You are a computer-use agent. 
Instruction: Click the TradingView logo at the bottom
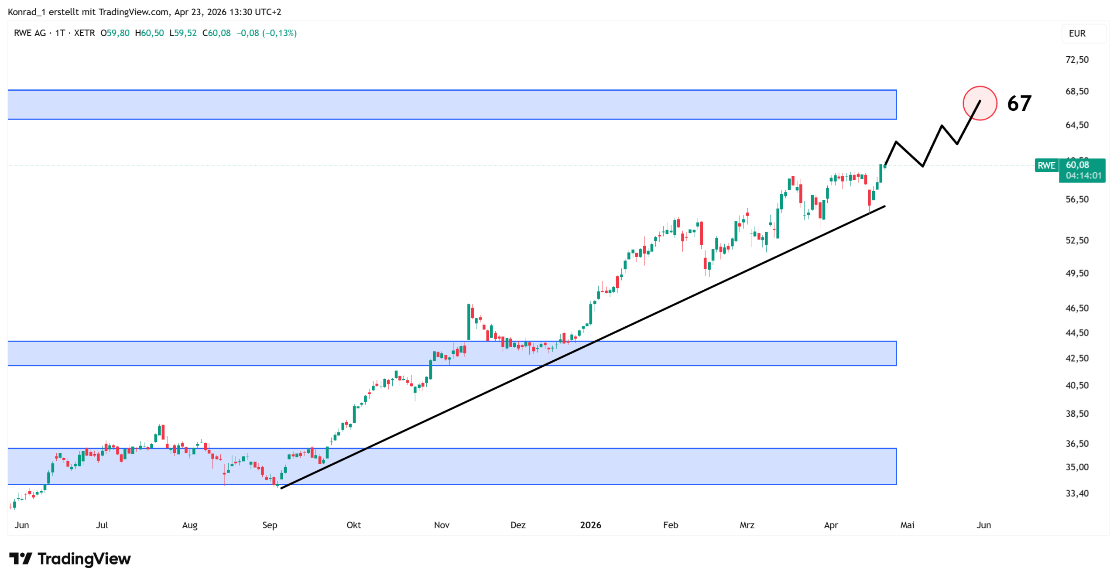[70, 558]
